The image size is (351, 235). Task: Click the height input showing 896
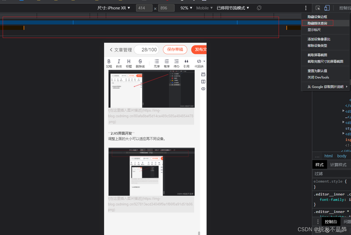pos(166,8)
